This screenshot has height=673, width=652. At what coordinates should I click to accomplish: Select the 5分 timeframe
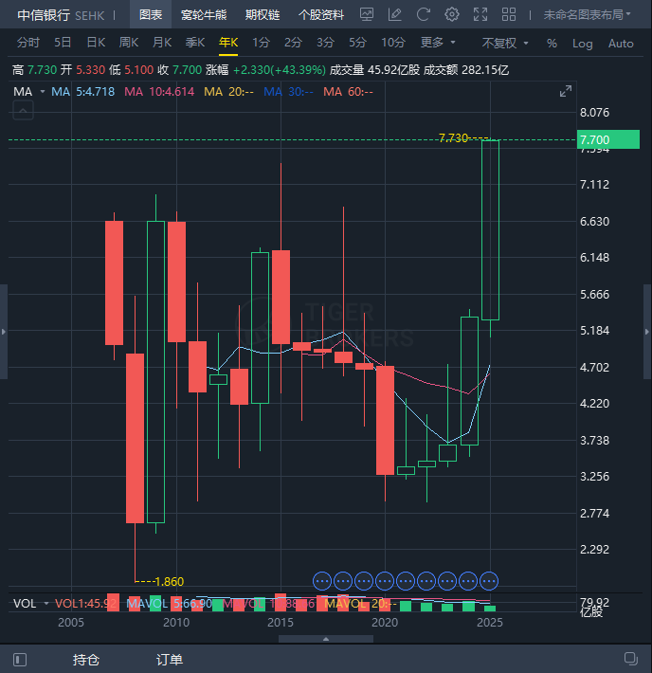tap(357, 43)
